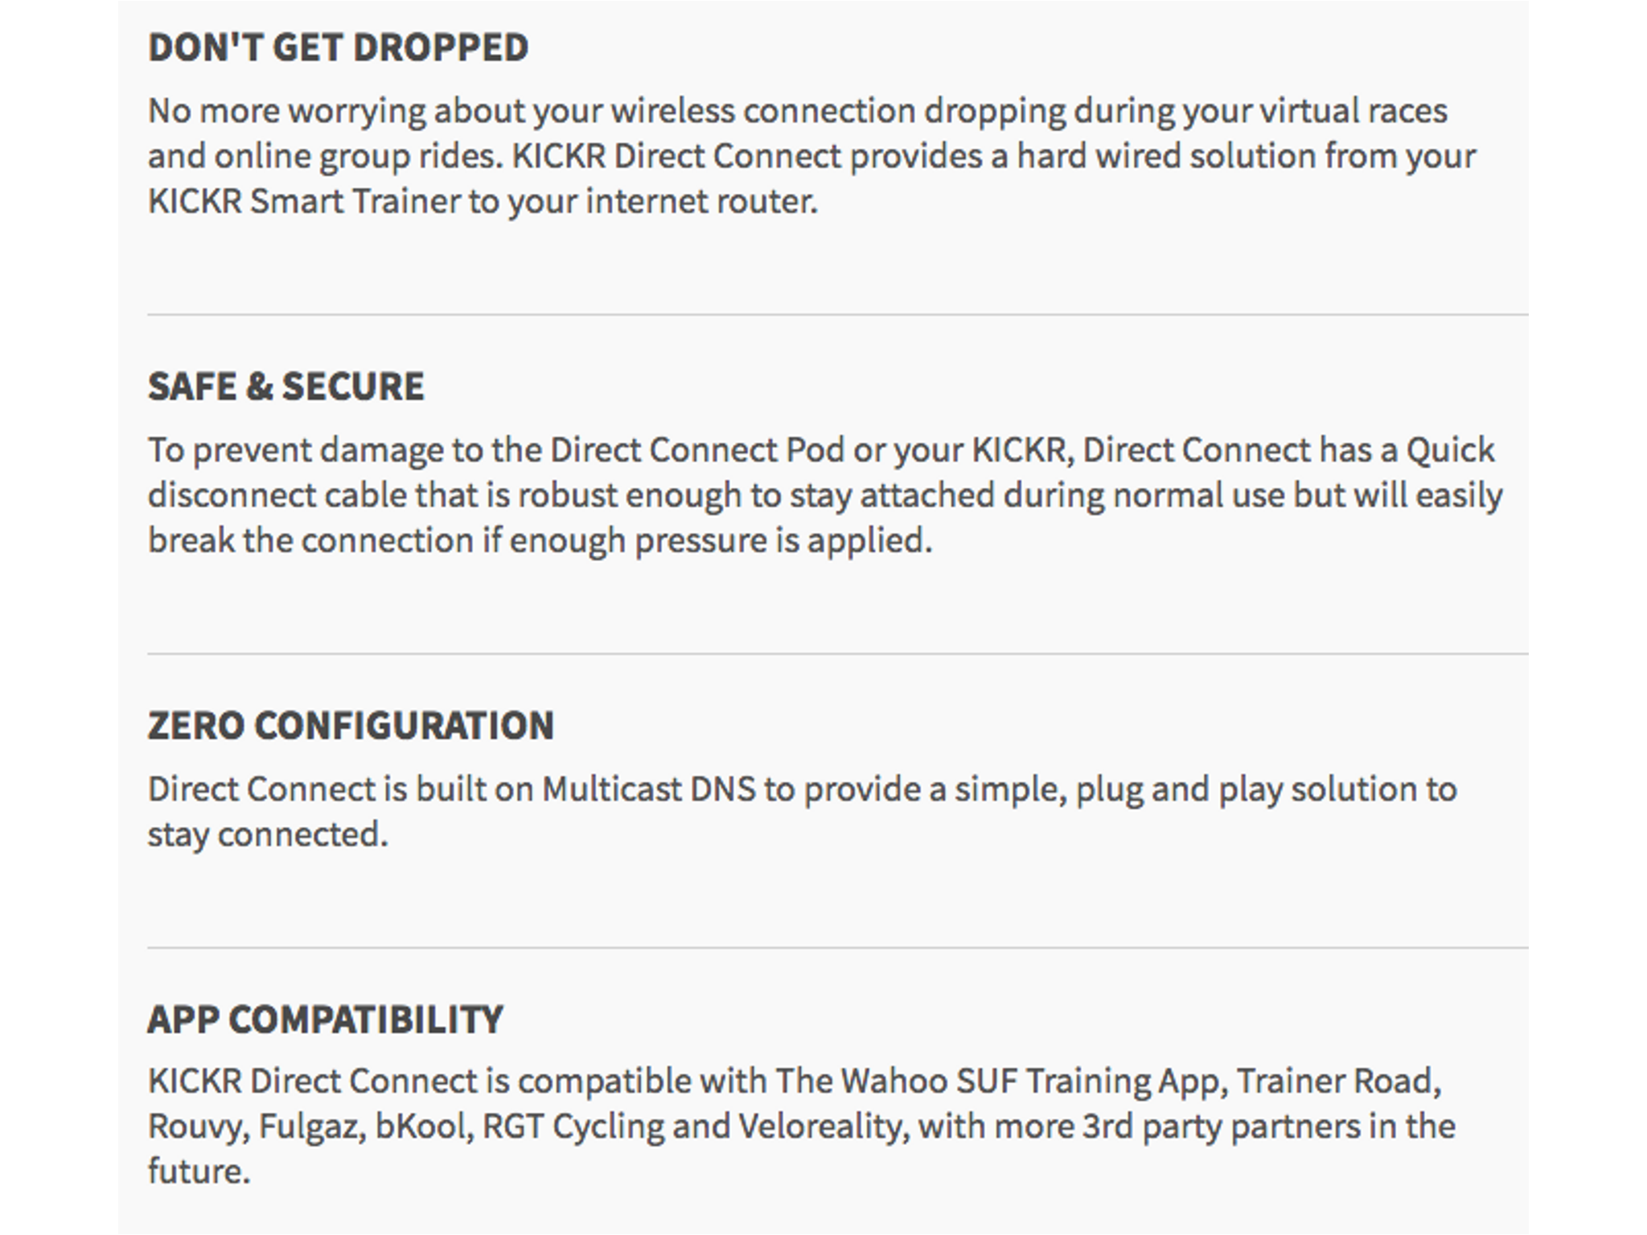Click the word 'Fulgaz' in the app list
The width and height of the screenshot is (1647, 1235).
click(308, 1126)
